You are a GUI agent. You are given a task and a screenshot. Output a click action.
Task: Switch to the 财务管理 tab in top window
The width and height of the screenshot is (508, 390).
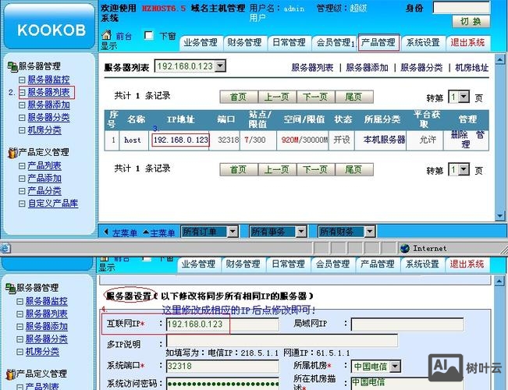click(244, 43)
